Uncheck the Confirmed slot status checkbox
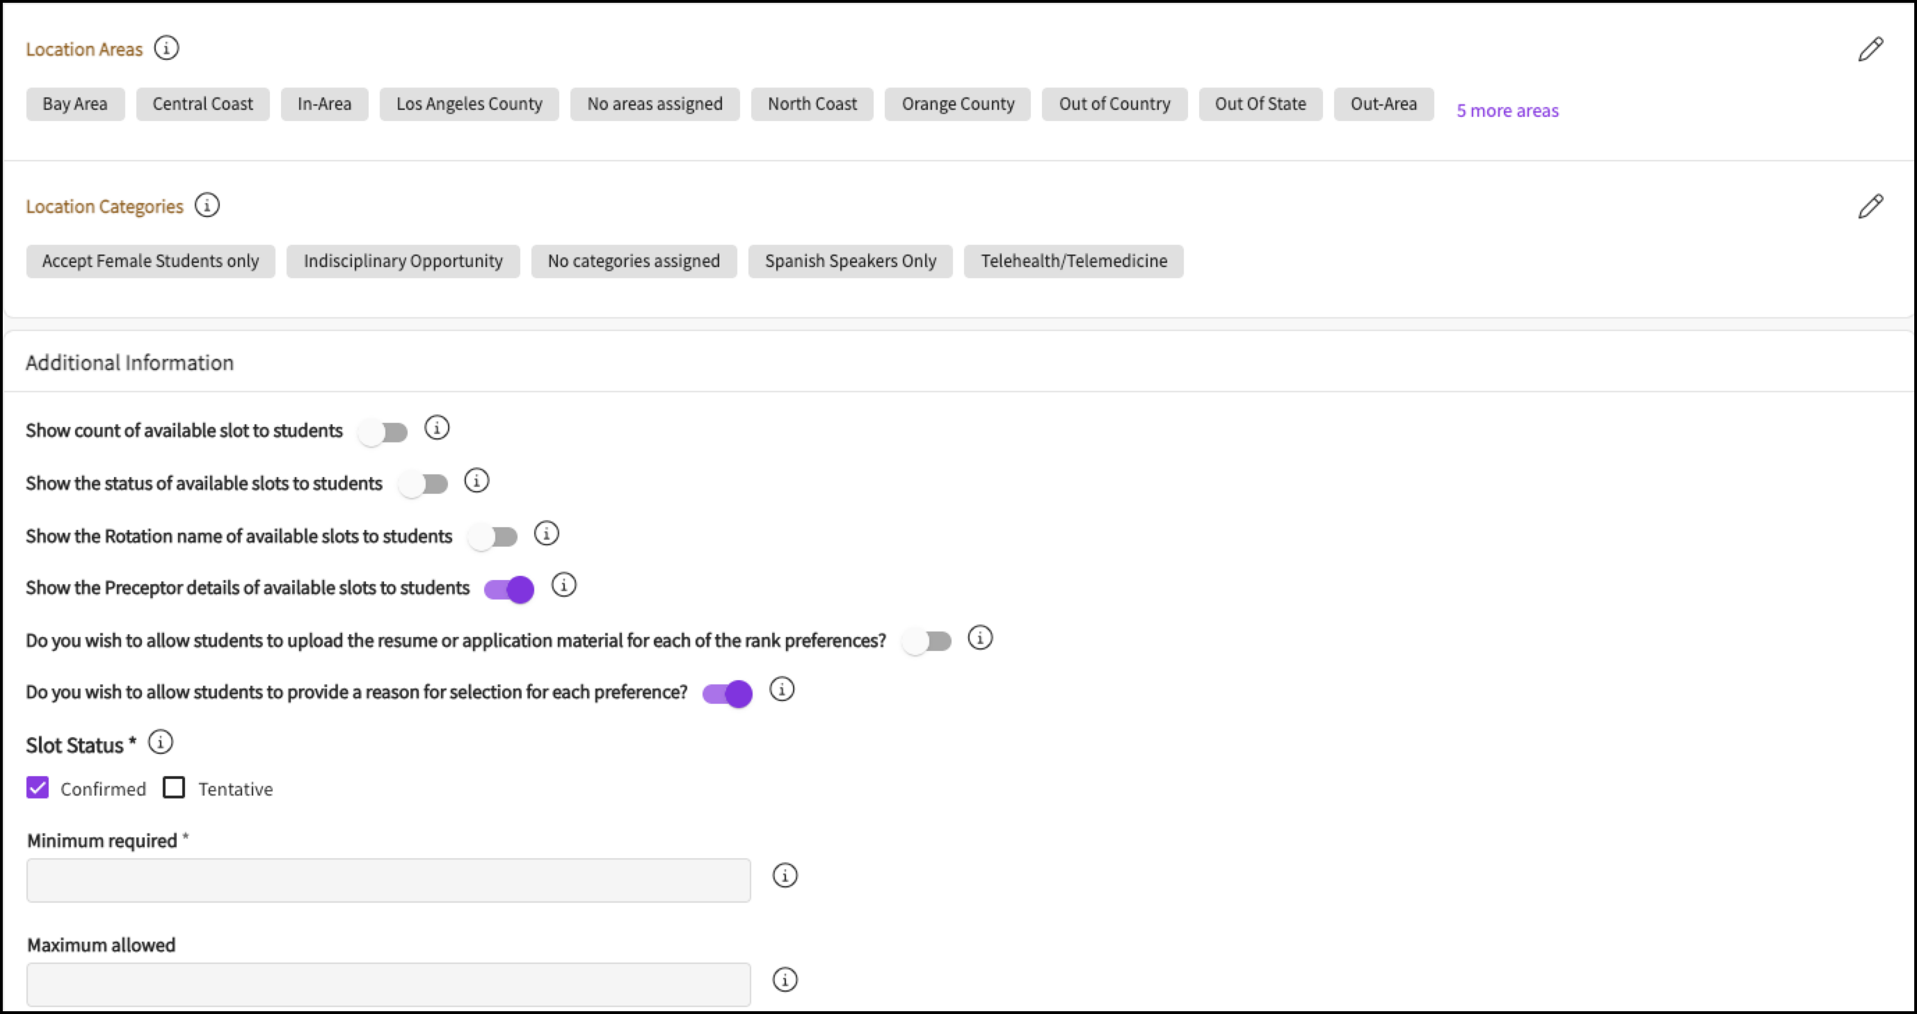1917x1014 pixels. tap(38, 787)
